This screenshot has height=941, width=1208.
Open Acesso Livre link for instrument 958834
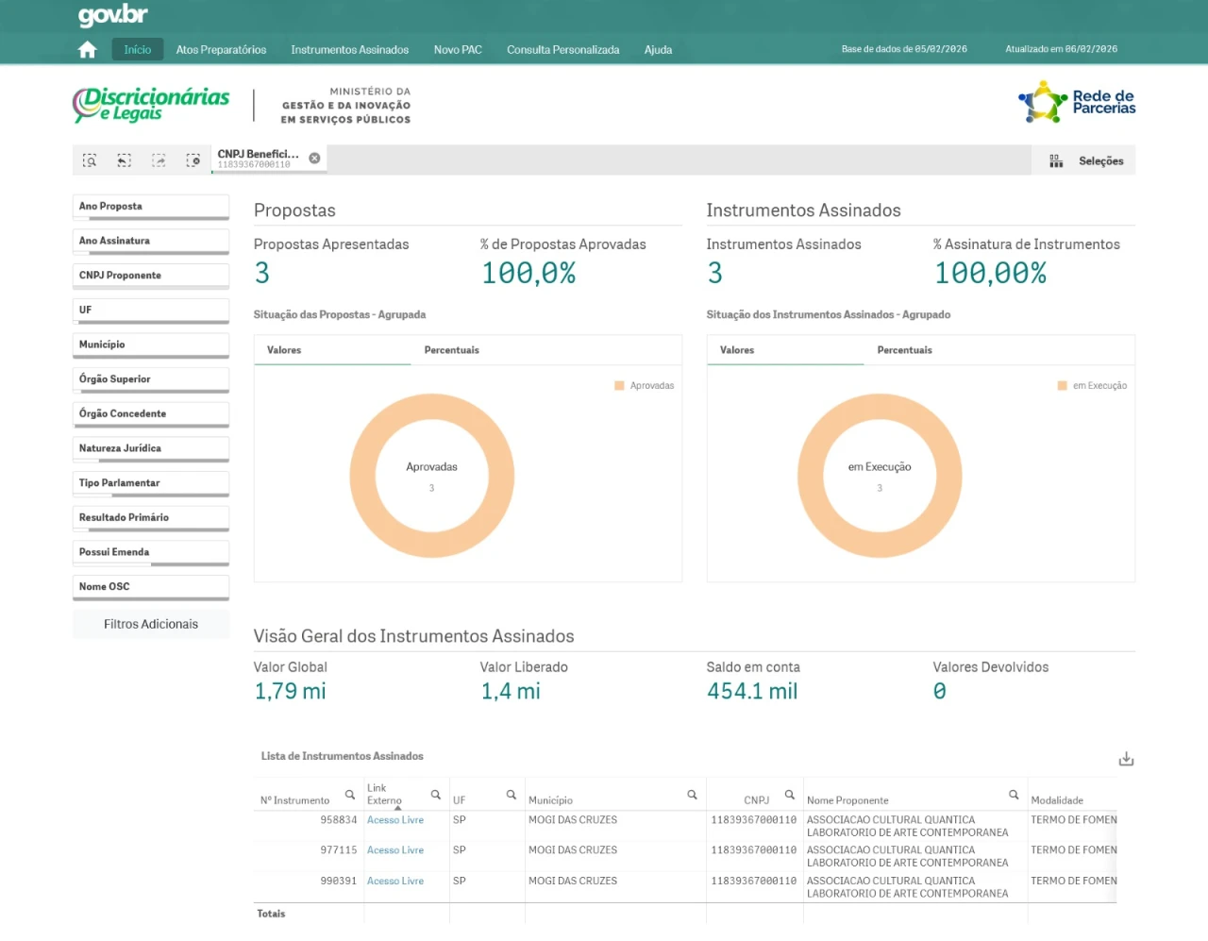click(395, 820)
